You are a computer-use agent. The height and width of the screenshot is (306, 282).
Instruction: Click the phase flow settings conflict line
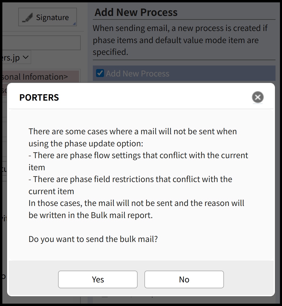[138, 161]
